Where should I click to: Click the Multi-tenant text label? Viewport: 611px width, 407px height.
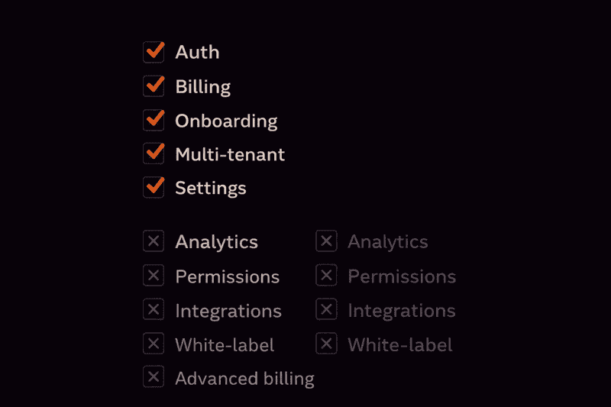pyautogui.click(x=230, y=154)
